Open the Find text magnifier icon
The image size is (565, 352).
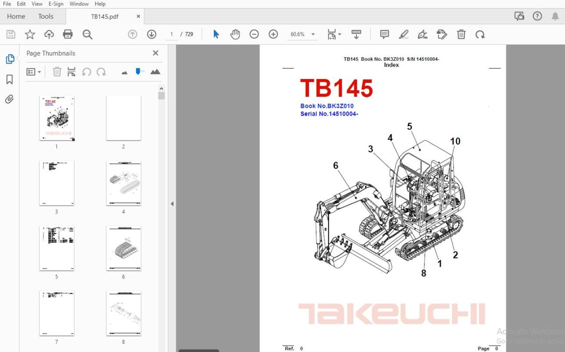point(87,35)
